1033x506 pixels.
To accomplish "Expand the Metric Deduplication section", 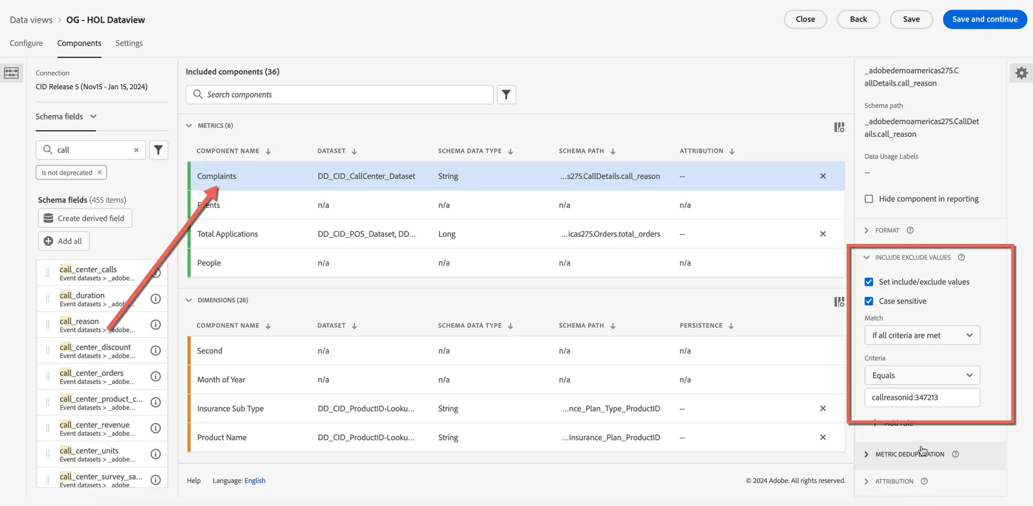I will click(x=867, y=454).
